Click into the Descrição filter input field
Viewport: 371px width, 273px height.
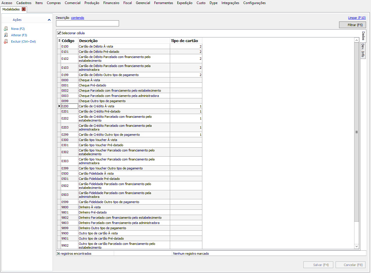coord(87,23)
